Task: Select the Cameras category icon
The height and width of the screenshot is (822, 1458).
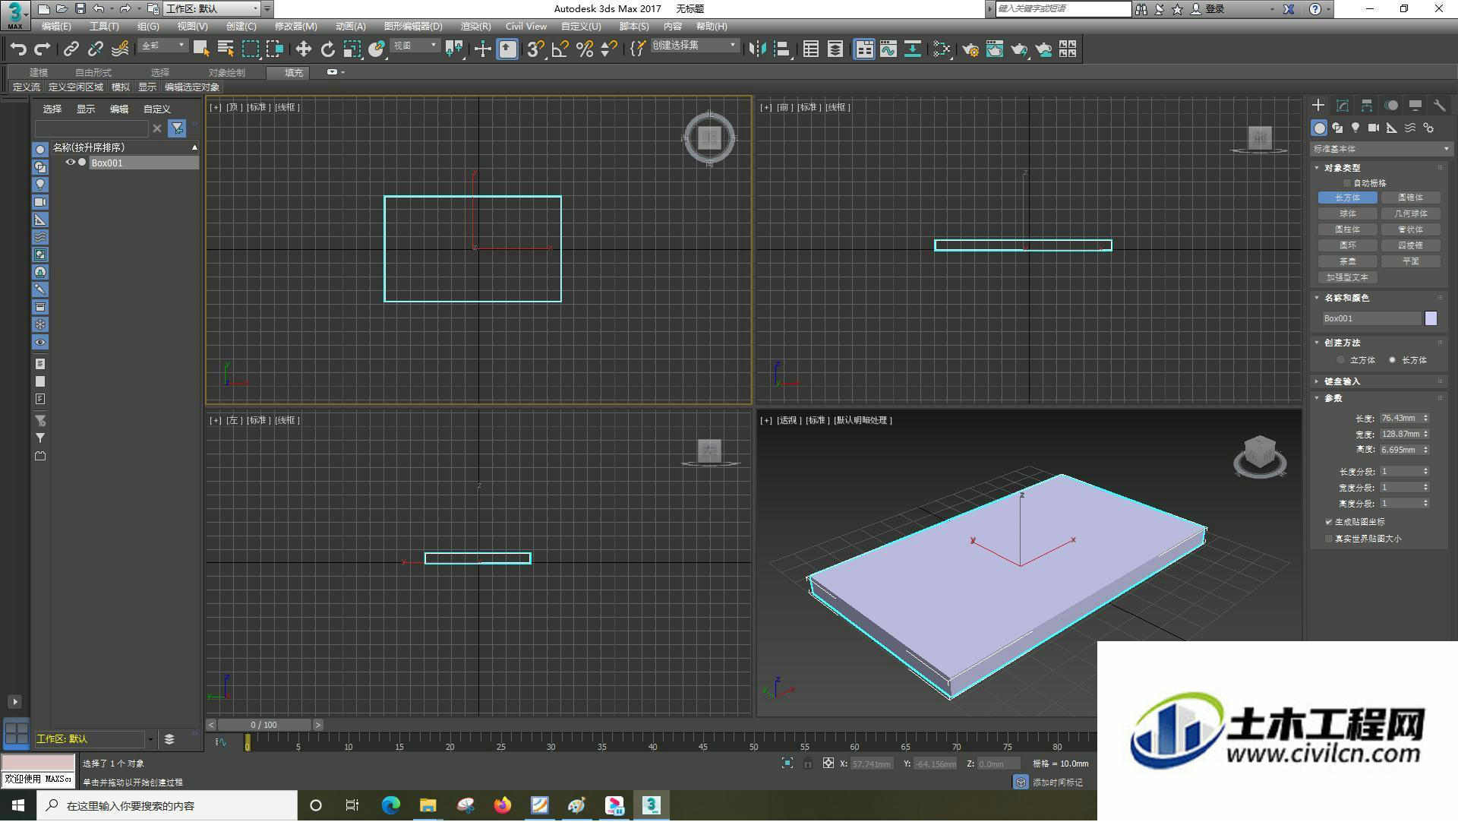Action: (x=1374, y=128)
